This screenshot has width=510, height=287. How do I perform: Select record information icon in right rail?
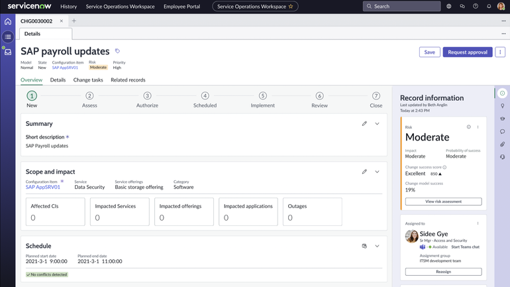(x=502, y=93)
